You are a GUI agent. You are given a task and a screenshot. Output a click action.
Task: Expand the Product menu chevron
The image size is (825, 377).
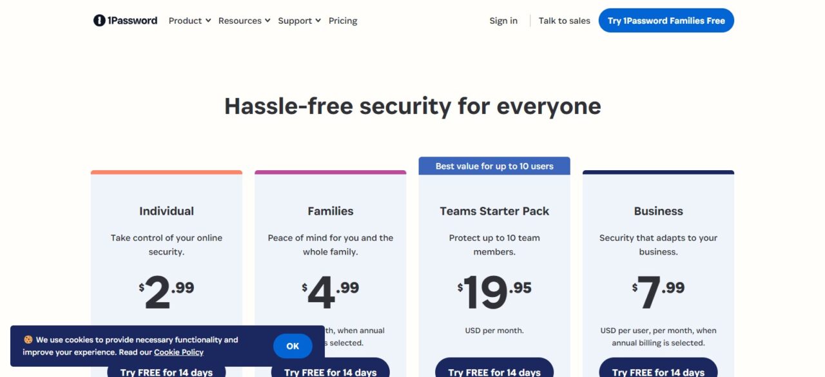[x=208, y=21]
